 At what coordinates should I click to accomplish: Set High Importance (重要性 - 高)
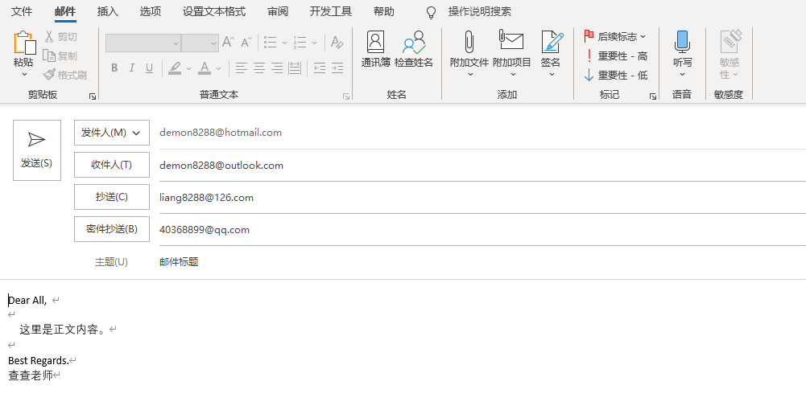click(616, 56)
